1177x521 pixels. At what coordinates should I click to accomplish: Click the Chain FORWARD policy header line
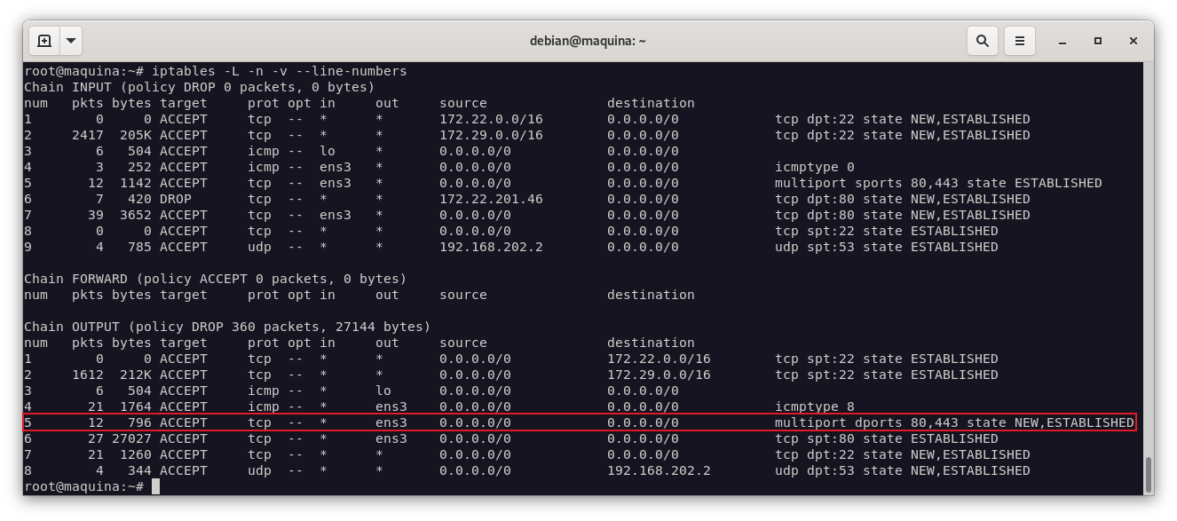click(215, 279)
